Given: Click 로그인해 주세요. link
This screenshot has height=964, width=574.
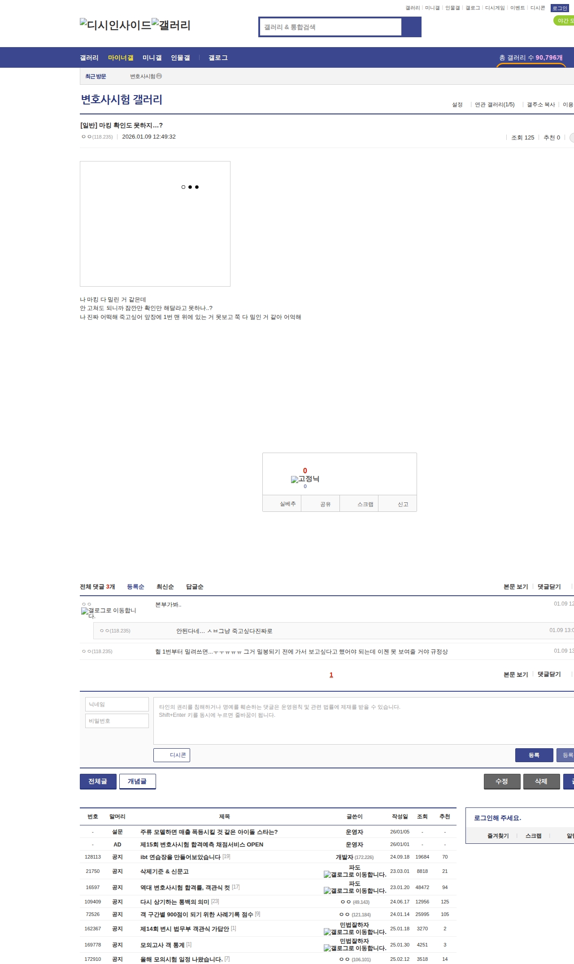Looking at the screenshot, I should tap(497, 818).
